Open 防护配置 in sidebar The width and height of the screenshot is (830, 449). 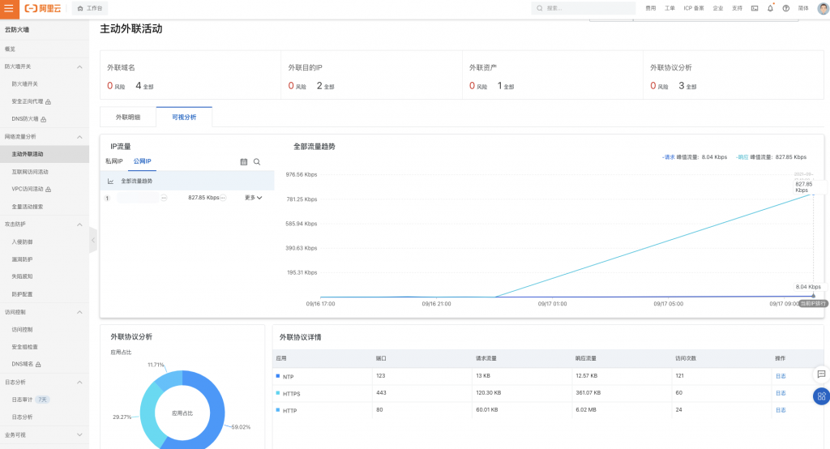[22, 294]
